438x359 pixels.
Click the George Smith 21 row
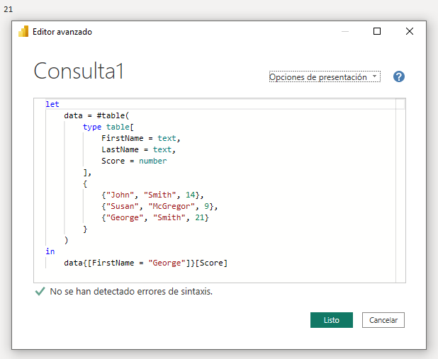(x=155, y=217)
